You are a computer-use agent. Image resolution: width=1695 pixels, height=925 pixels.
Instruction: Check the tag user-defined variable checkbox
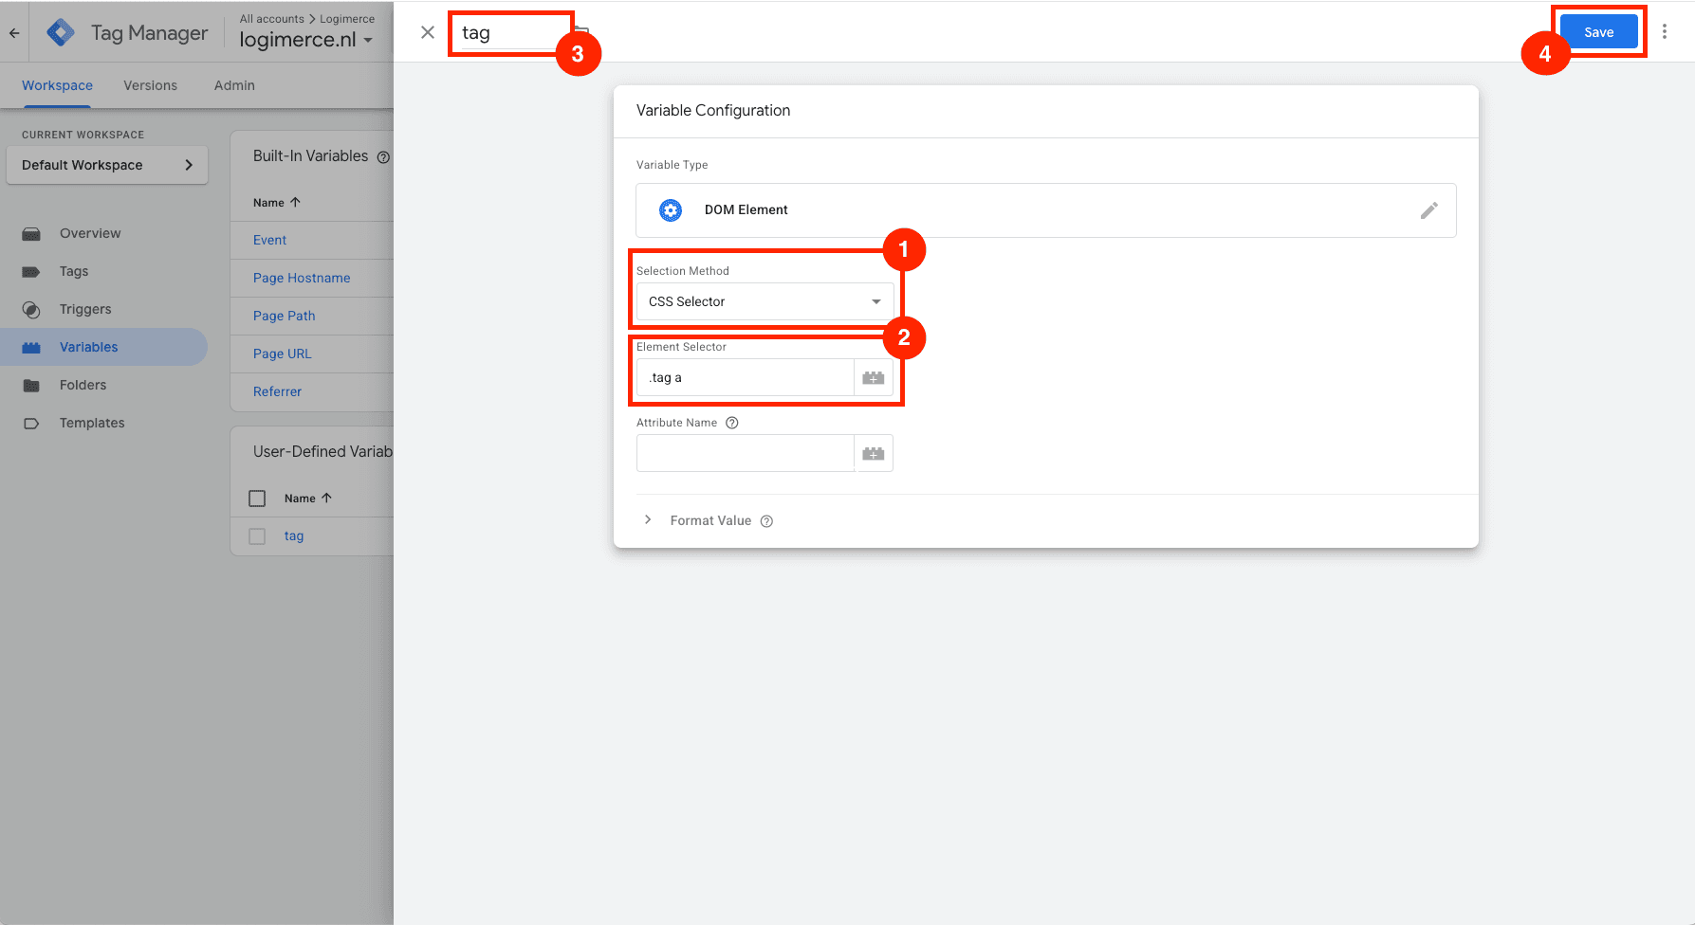(256, 535)
